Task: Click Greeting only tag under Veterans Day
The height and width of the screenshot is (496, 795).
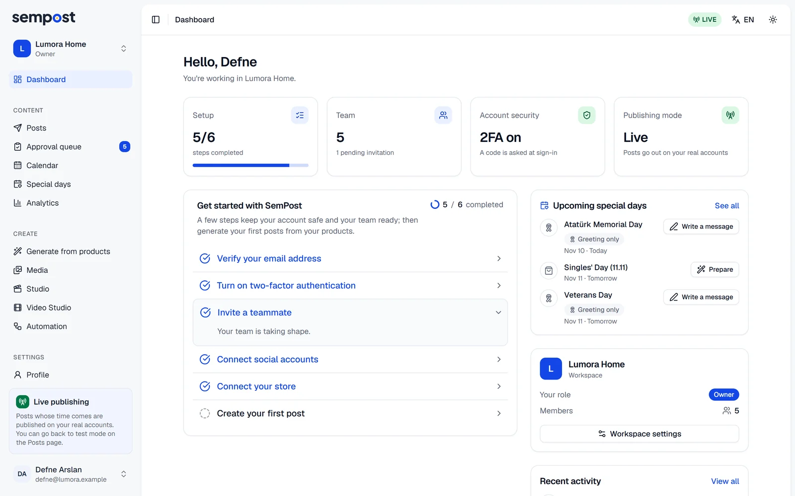Action: click(594, 310)
